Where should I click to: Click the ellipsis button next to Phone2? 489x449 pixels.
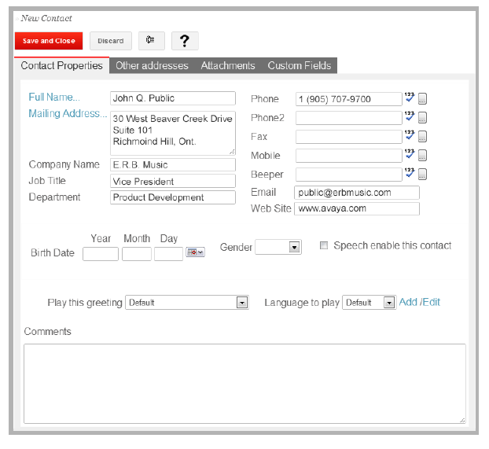(x=422, y=118)
